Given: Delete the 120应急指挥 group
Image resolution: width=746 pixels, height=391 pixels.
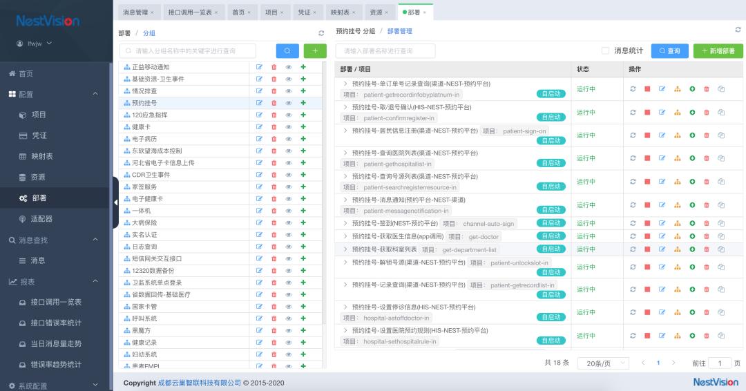Looking at the screenshot, I should 274,115.
